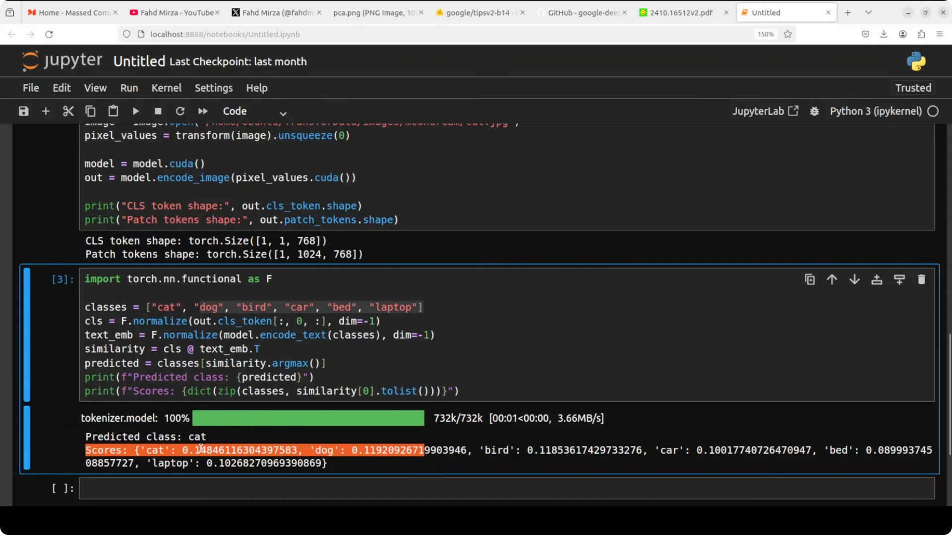Click the tokenizer.model green progress bar

tap(308, 418)
